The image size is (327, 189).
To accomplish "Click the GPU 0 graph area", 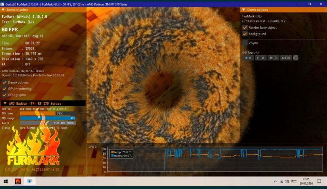I will pyautogui.click(x=215, y=160).
